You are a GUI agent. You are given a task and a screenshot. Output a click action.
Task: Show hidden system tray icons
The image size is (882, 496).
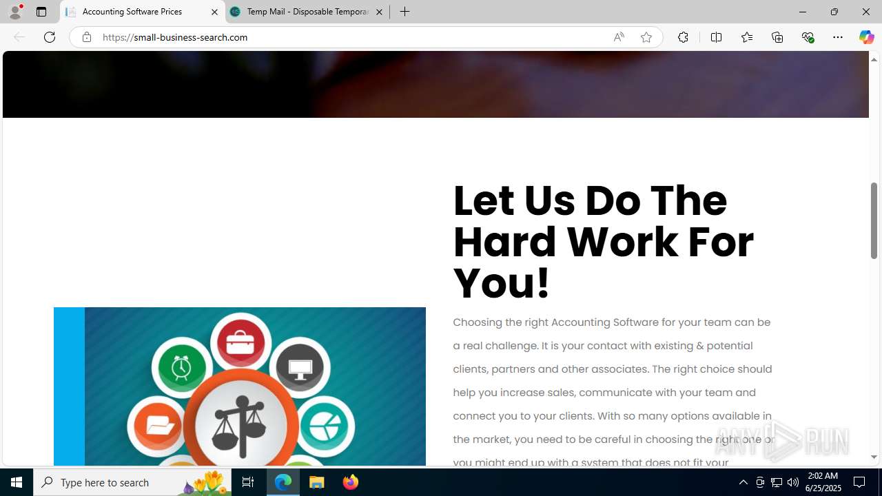point(743,482)
